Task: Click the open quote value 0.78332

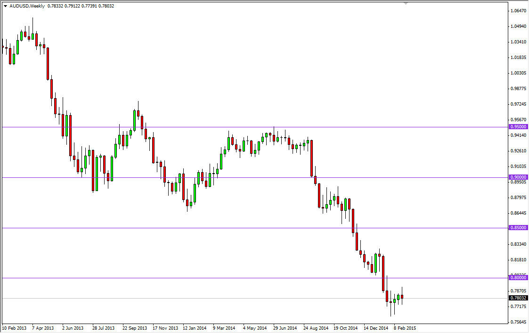Action: tap(56, 6)
